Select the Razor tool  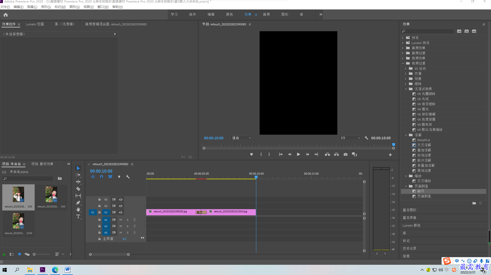tap(78, 189)
